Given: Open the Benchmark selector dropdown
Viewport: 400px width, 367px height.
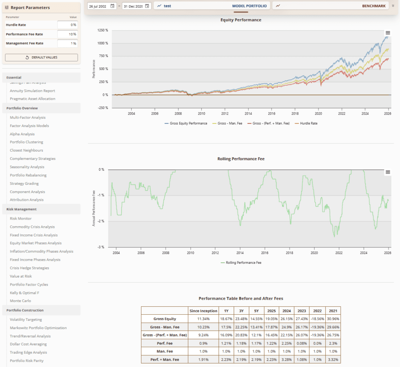Looking at the screenshot, I should click(332, 6).
